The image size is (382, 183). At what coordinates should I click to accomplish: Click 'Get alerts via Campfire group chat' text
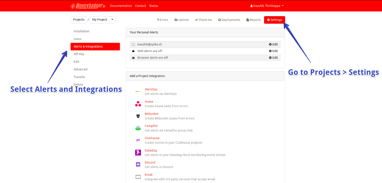pyautogui.click(x=169, y=130)
